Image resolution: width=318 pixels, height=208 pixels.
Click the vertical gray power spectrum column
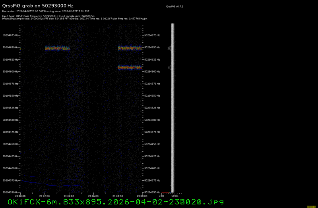pyautogui.click(x=173, y=108)
